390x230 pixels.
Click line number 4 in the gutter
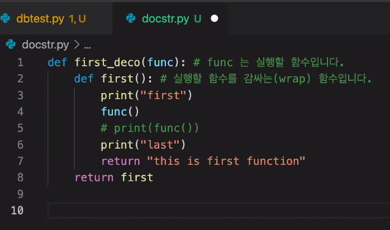[x=21, y=111]
